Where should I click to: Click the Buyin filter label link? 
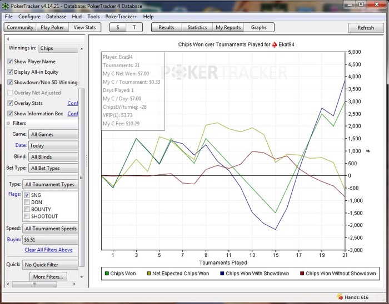point(14,240)
